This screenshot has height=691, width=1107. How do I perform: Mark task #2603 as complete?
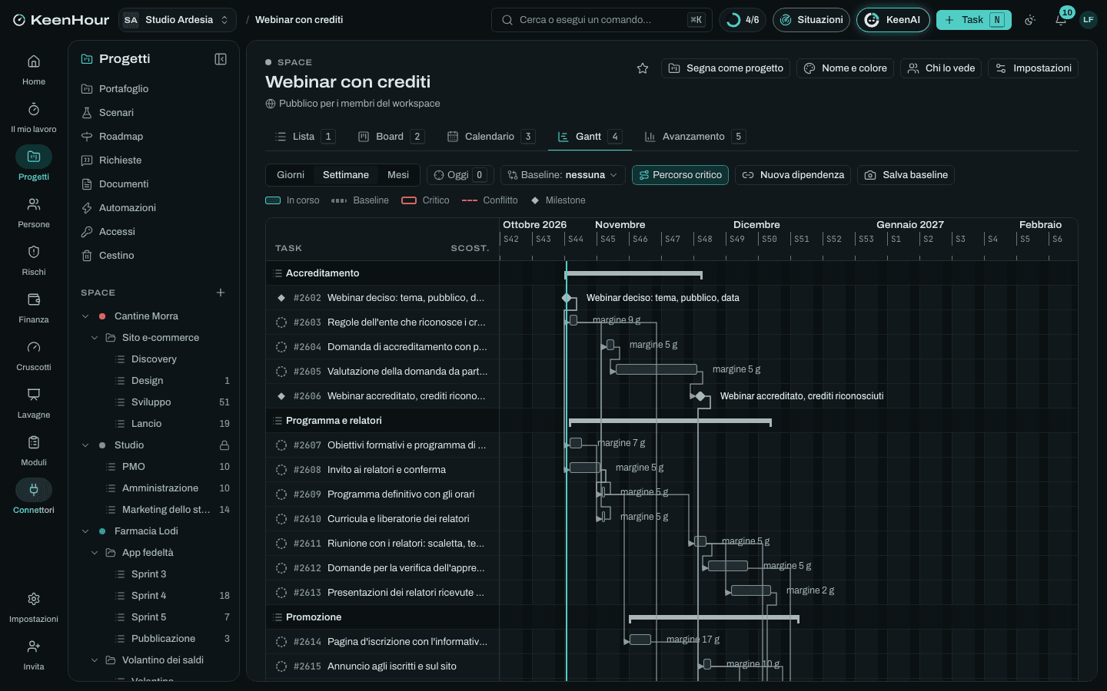tap(281, 322)
